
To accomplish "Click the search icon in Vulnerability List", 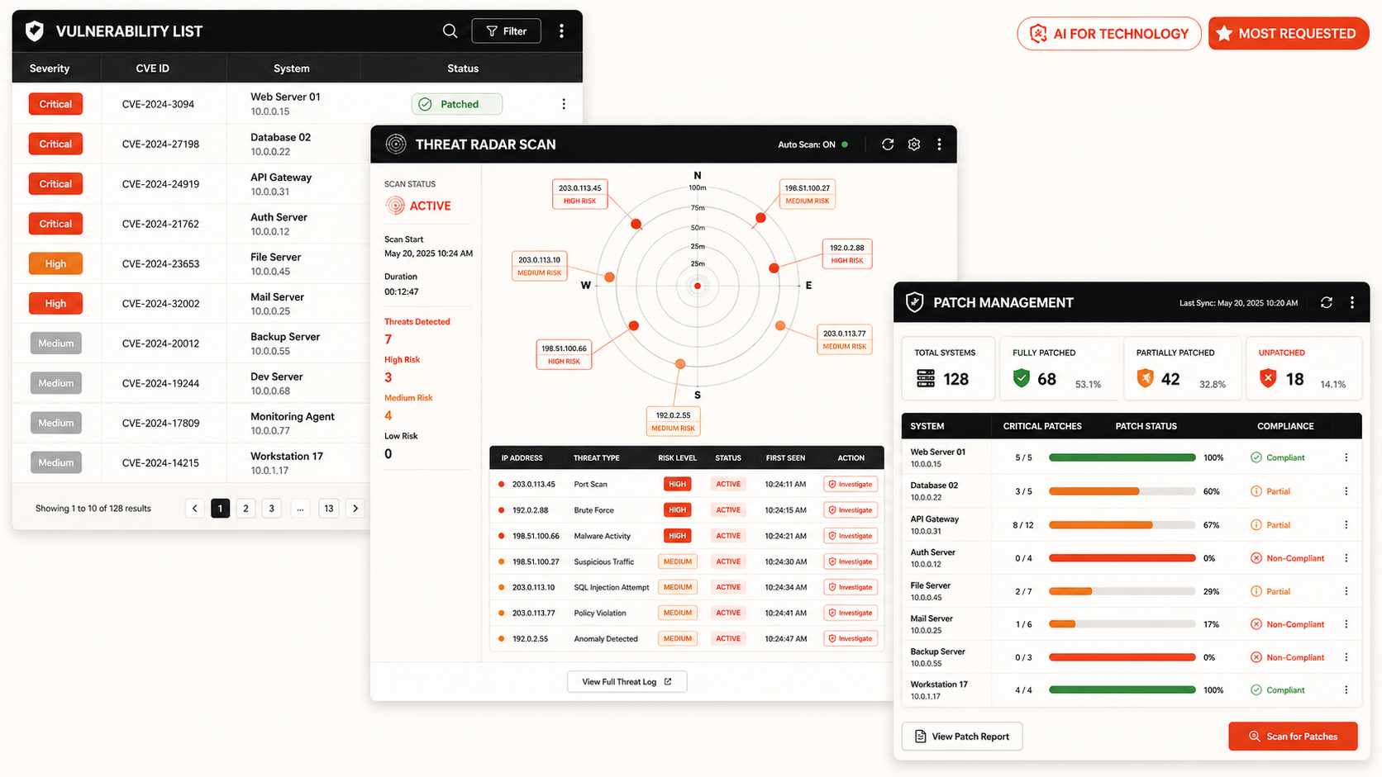I will pyautogui.click(x=450, y=31).
